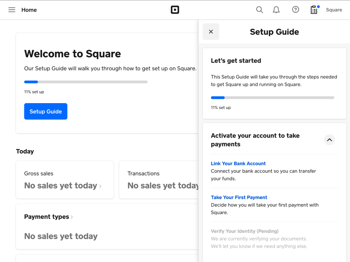Open Payment types breakdown

[x=49, y=217]
